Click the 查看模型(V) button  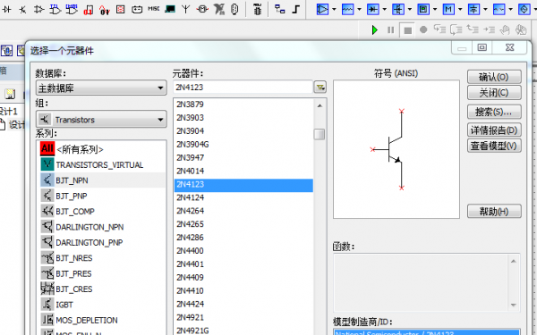(x=494, y=146)
